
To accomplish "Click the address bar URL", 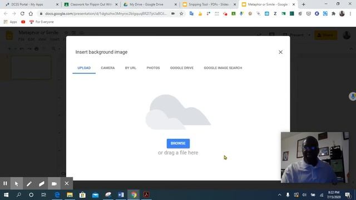I will 106,13.
